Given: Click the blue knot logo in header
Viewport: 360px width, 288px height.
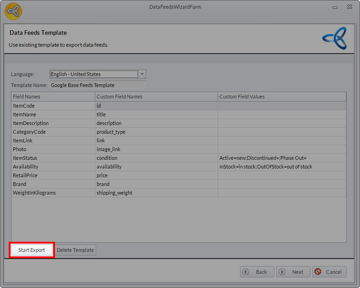Looking at the screenshot, I should pos(334,38).
